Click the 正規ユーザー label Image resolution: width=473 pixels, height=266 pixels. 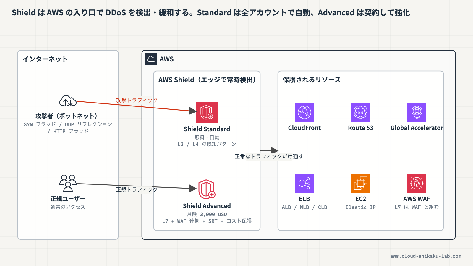click(68, 199)
